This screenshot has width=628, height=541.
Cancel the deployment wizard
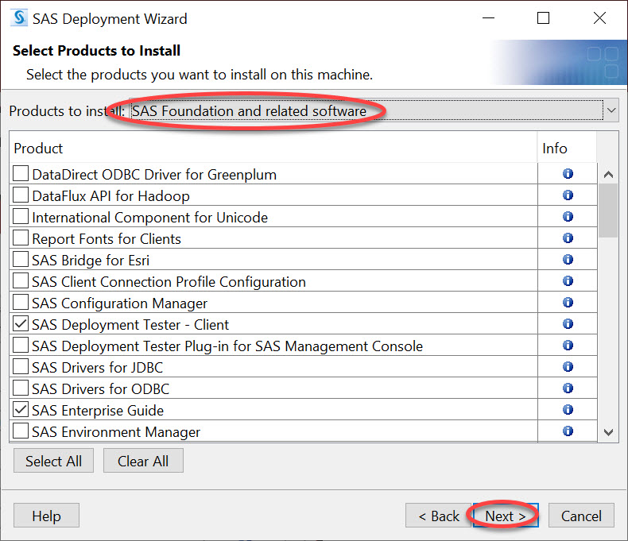click(x=581, y=516)
